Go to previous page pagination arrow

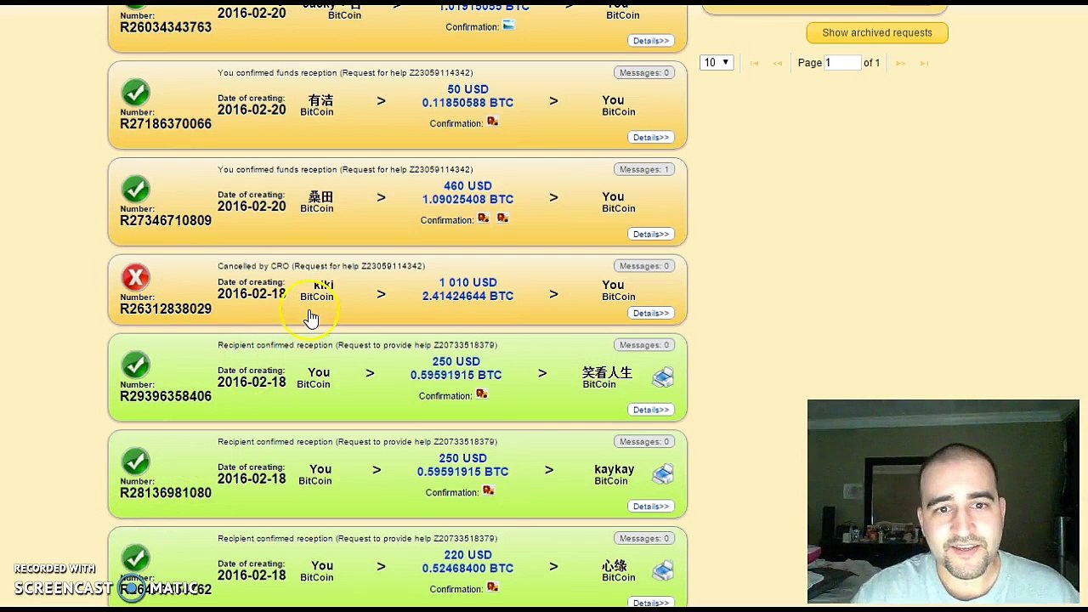[x=777, y=63]
